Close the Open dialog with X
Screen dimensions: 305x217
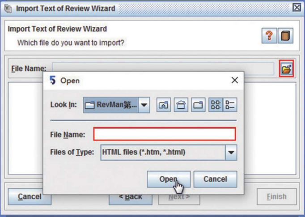pos(235,81)
